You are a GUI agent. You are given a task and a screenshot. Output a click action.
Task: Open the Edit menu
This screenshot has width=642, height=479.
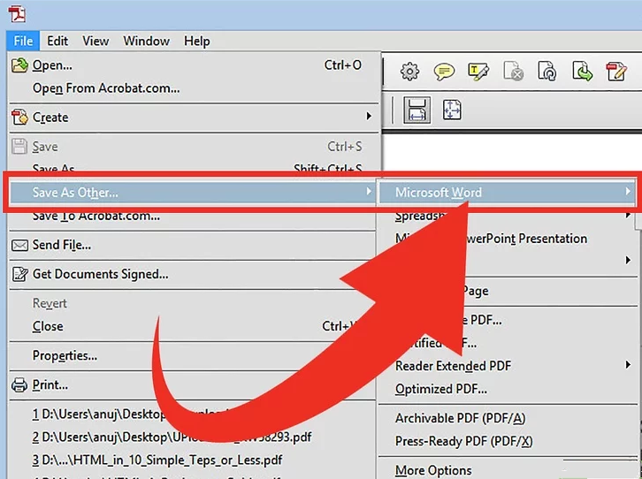click(x=57, y=41)
